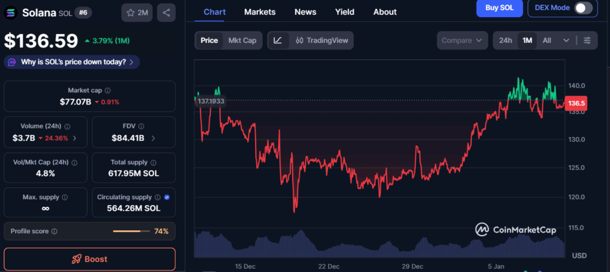Select the 24h time range
The height and width of the screenshot is (272, 610).
[x=505, y=41]
